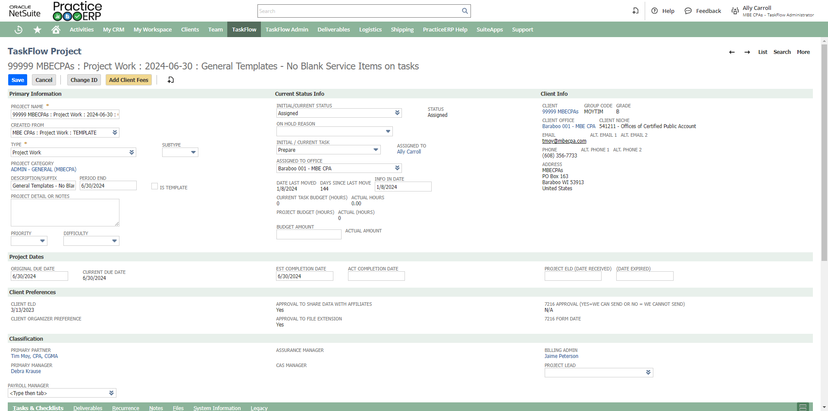The image size is (828, 411).
Task: Open the recent records clock icon
Action: point(18,30)
